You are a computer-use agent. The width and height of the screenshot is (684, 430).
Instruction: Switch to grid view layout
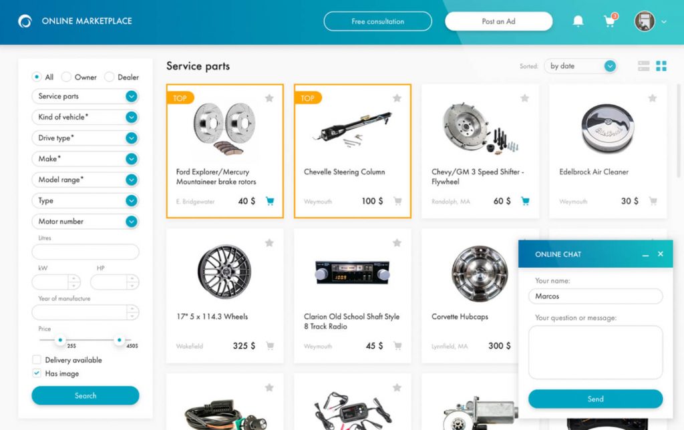pos(662,65)
